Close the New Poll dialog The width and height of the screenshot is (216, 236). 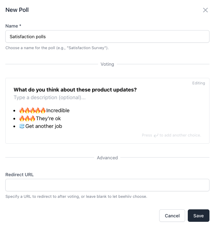coord(205,10)
